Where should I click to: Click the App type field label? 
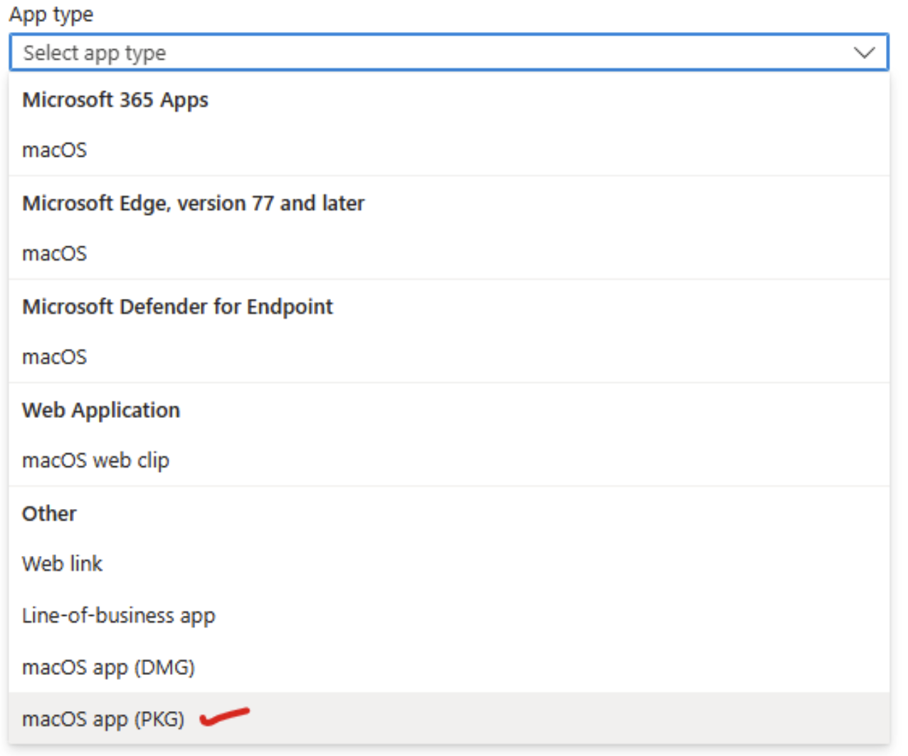click(51, 14)
